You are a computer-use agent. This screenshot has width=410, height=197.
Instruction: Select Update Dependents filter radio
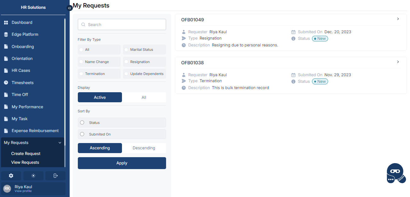(x=126, y=74)
